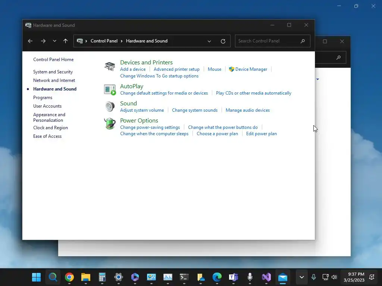Select System and Security category
This screenshot has height=286, width=382.
53,72
